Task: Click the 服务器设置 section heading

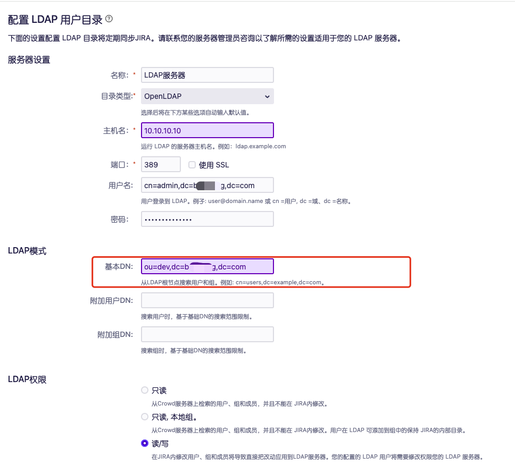Action: [29, 60]
